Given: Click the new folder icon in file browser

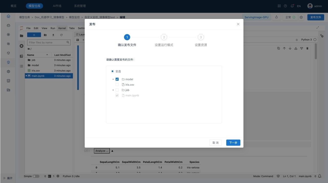Looking at the screenshot, I should pyautogui.click(x=45, y=35).
